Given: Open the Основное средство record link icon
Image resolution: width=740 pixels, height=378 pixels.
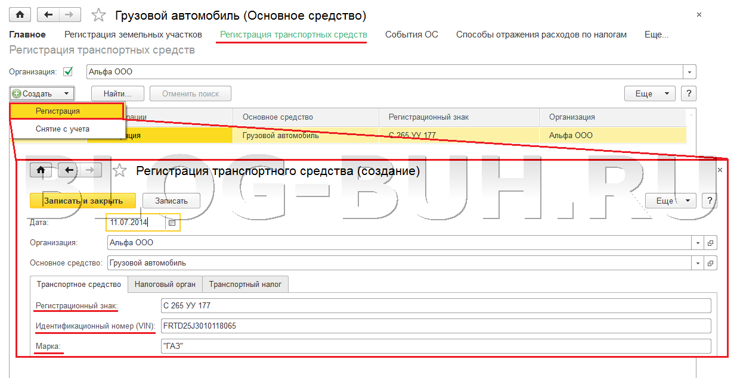Looking at the screenshot, I should [x=710, y=263].
